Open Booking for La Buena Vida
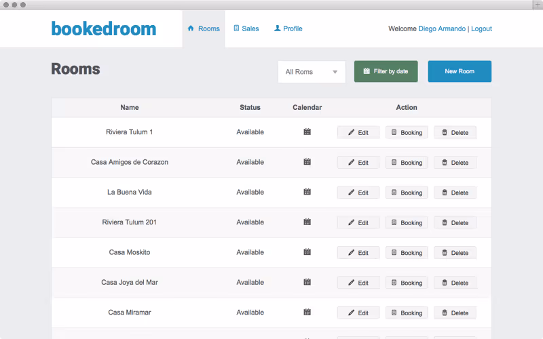 (407, 193)
